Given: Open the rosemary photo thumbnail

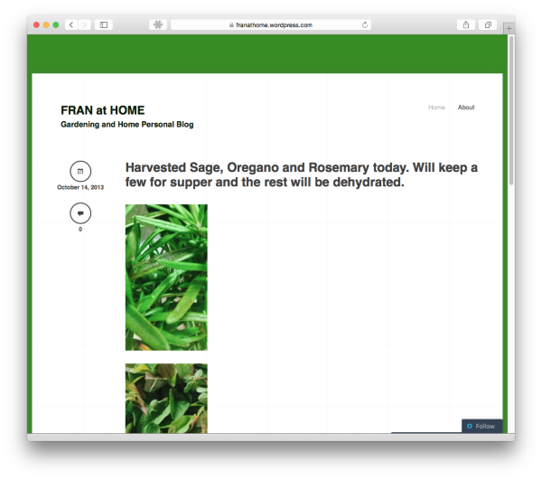Looking at the screenshot, I should click(166, 278).
